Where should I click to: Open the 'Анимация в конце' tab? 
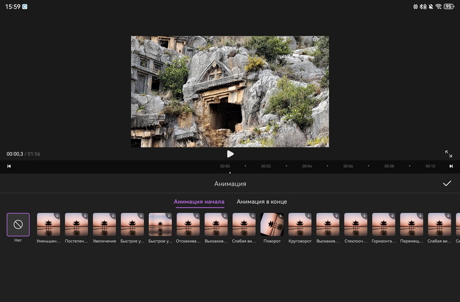click(262, 202)
